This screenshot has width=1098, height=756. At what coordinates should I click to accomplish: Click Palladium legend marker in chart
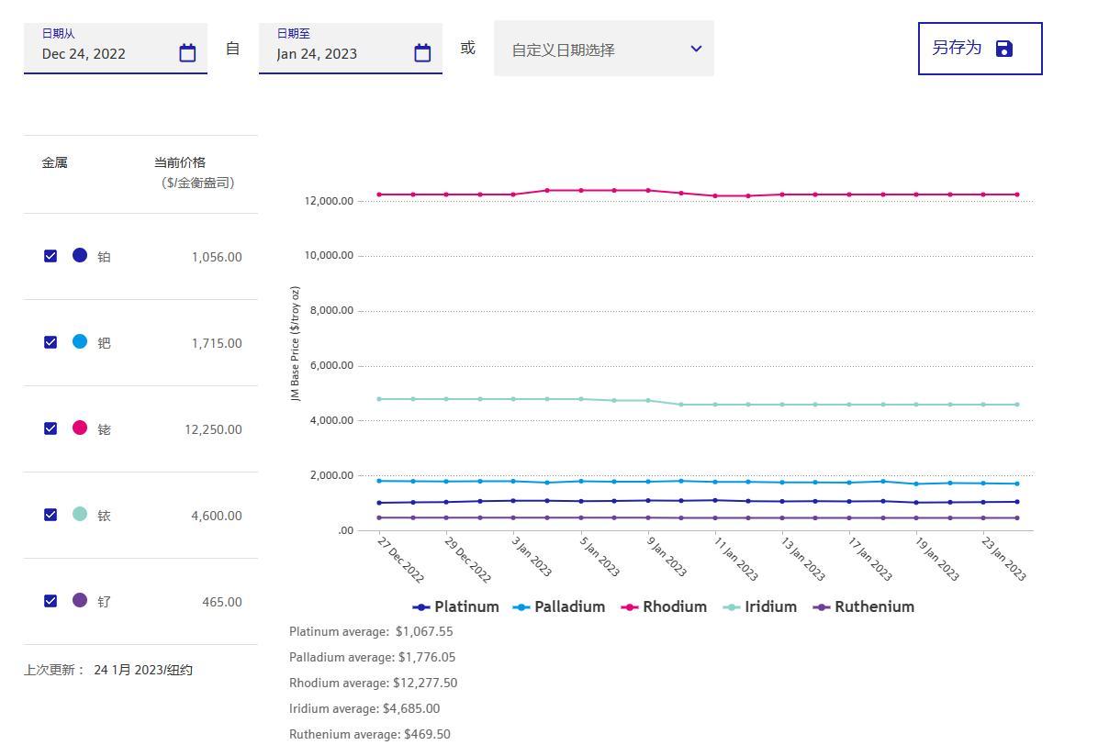coord(521,607)
